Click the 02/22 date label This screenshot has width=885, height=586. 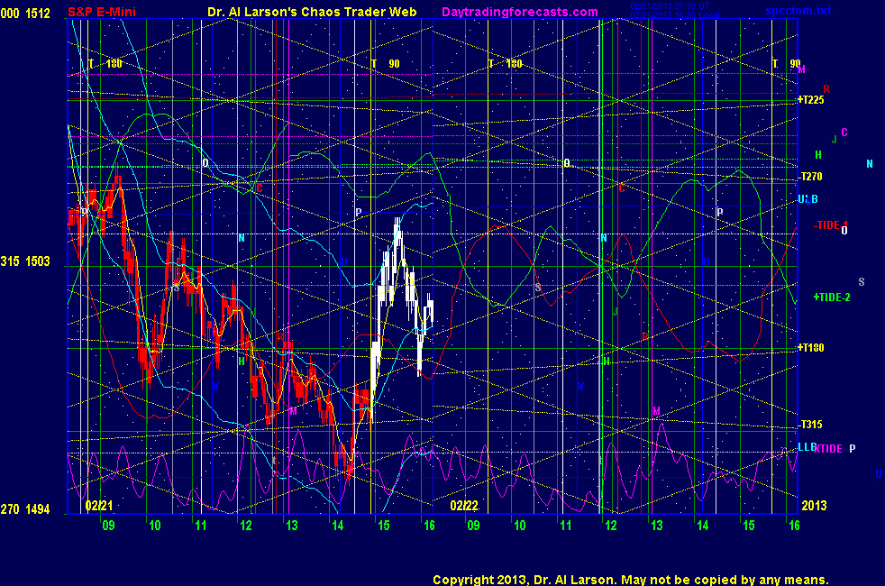click(x=464, y=505)
